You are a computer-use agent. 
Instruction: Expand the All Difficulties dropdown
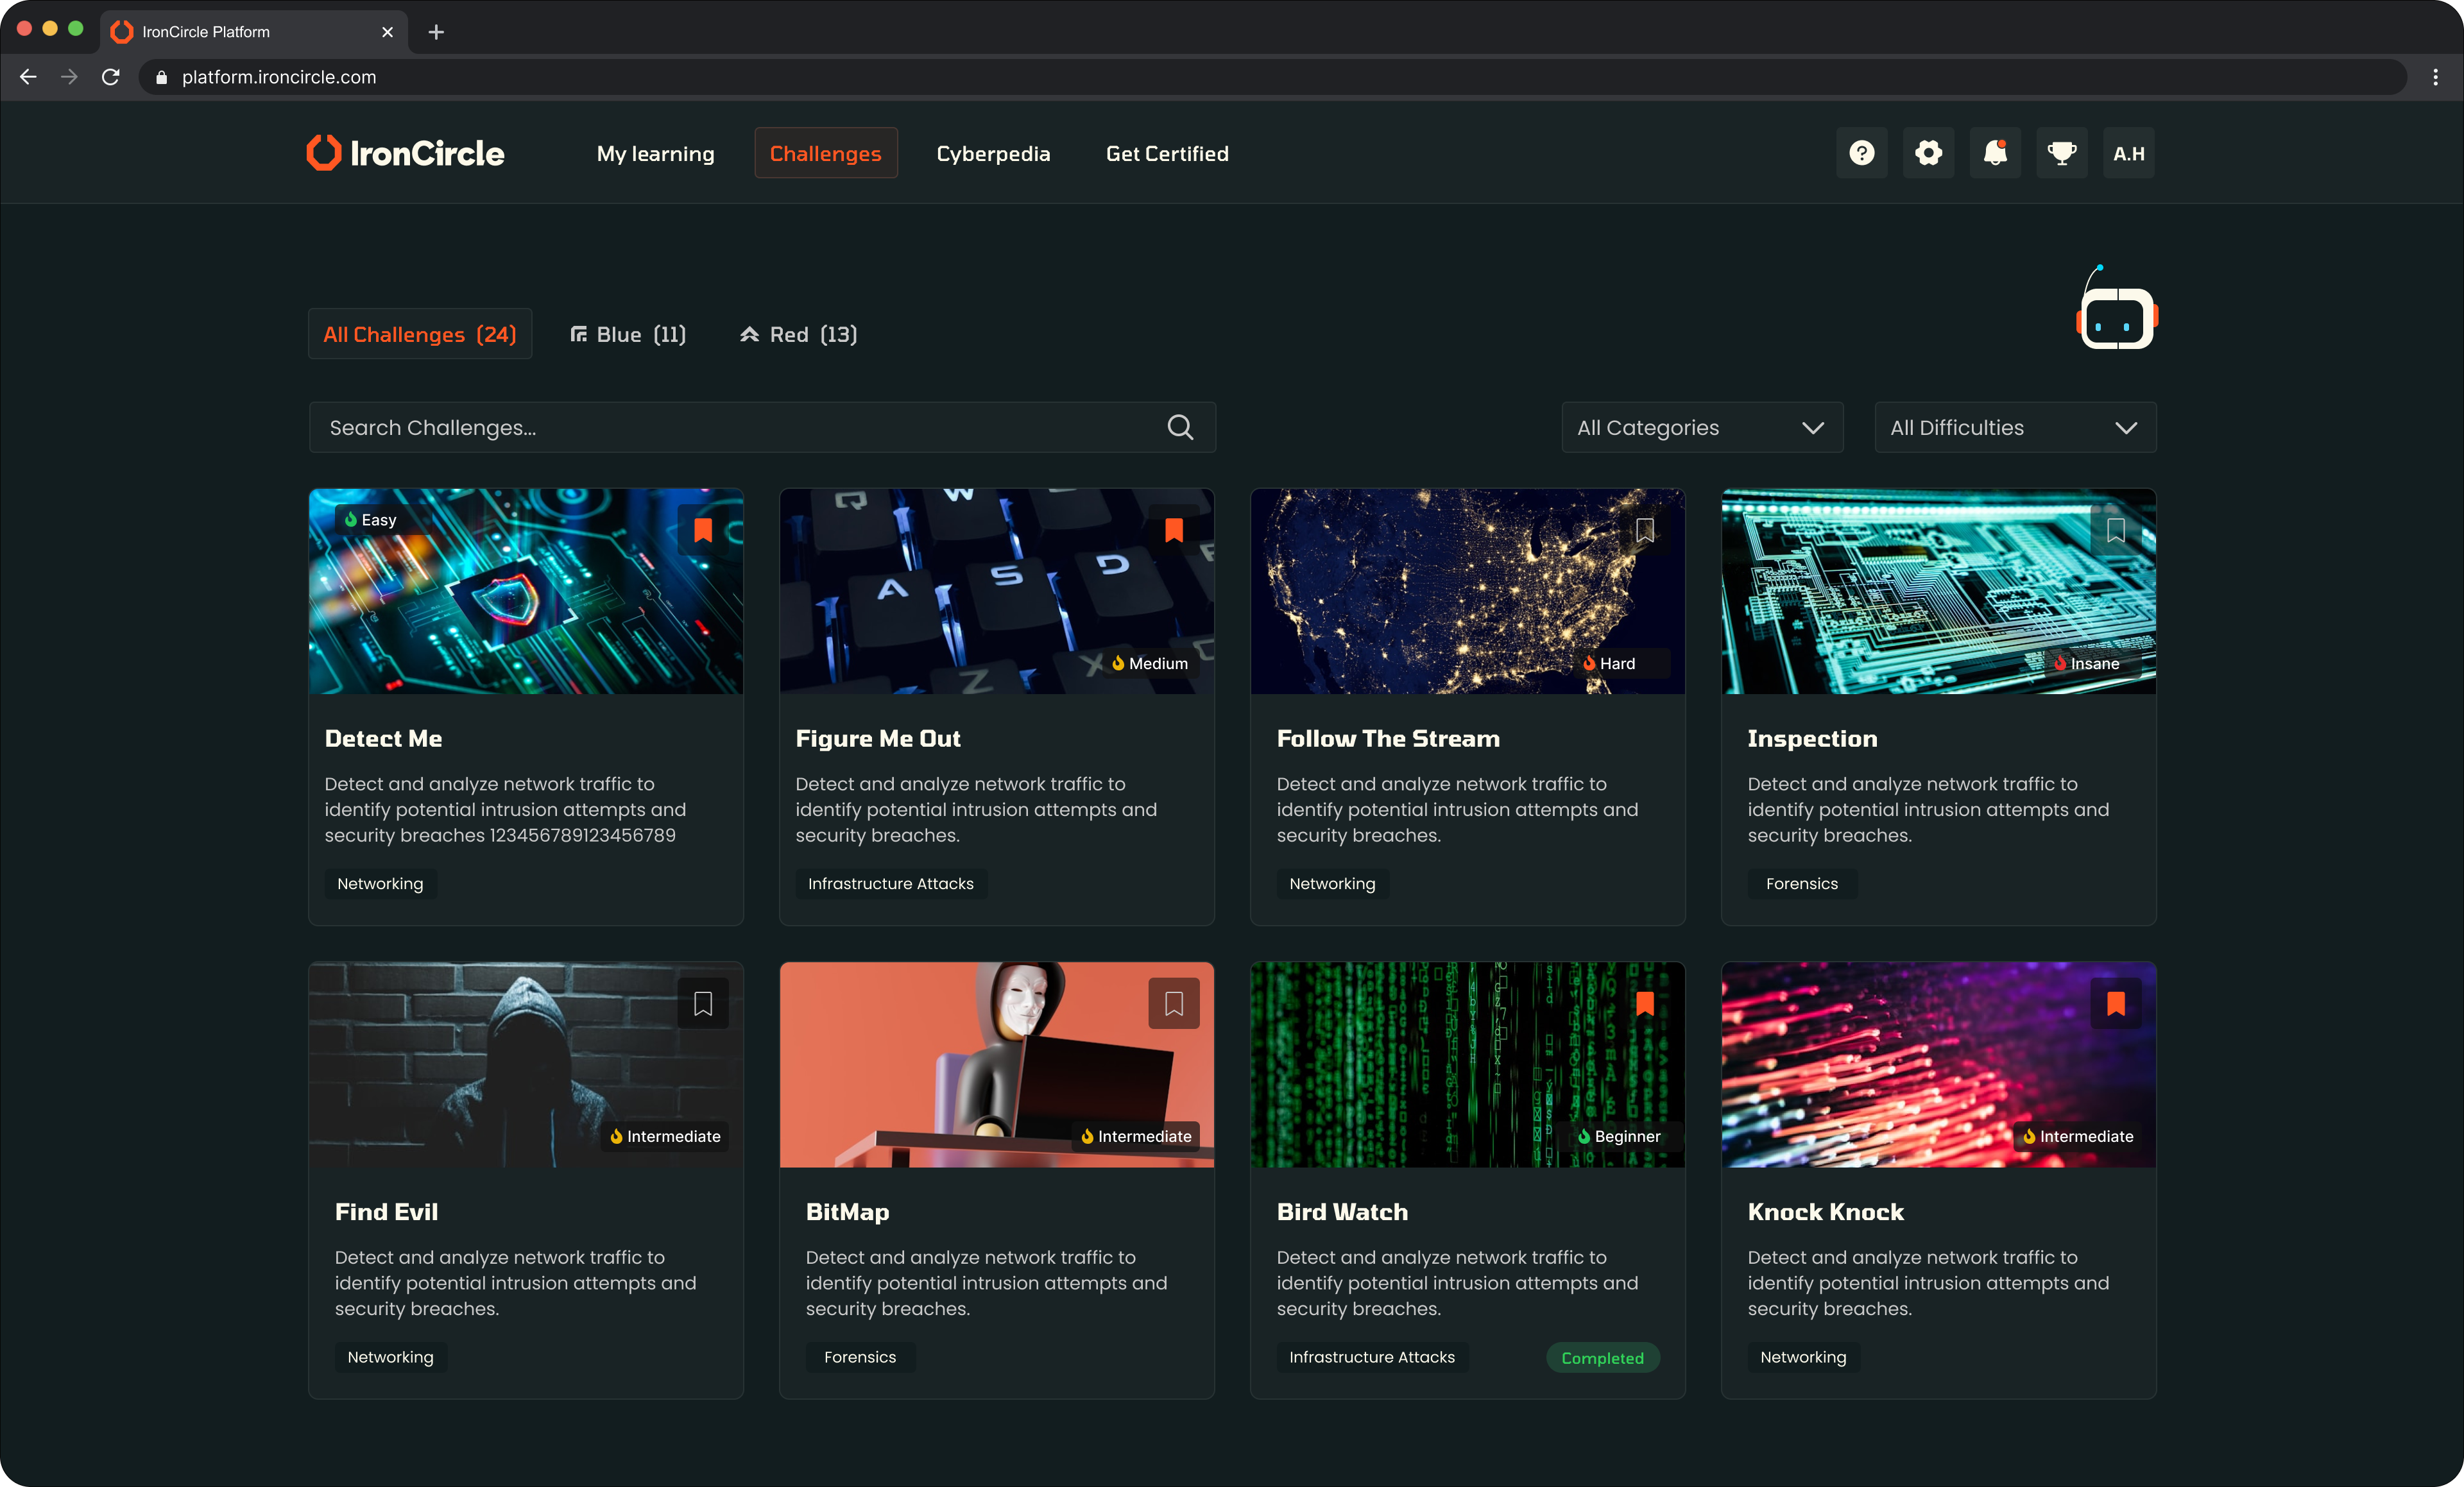(2014, 427)
